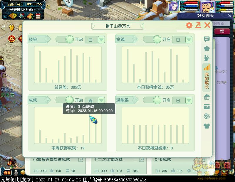Click the 幻卡成就 card title
This screenshot has height=182, width=235.
click(x=163, y=159)
